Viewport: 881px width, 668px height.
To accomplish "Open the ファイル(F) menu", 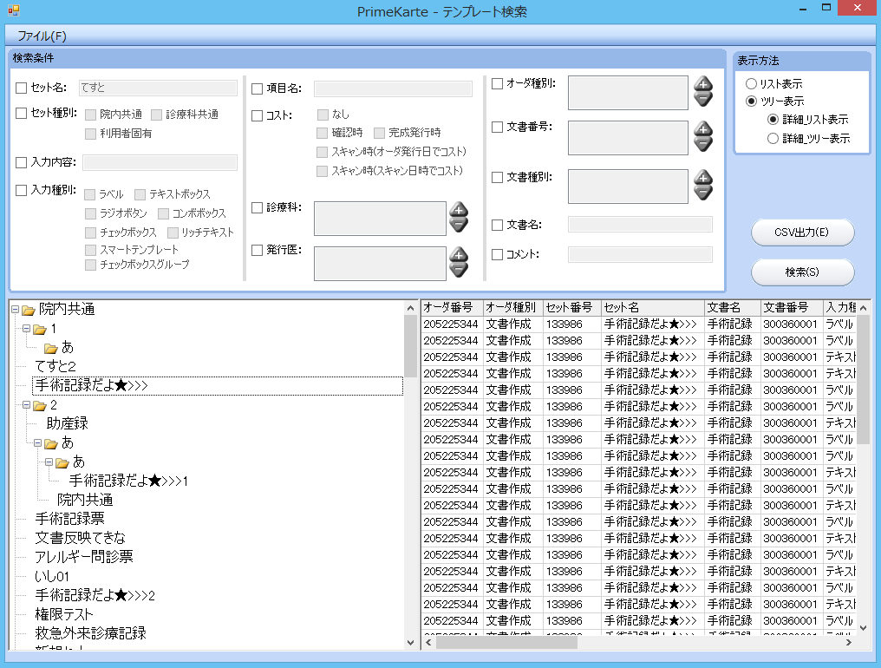I will coord(42,36).
